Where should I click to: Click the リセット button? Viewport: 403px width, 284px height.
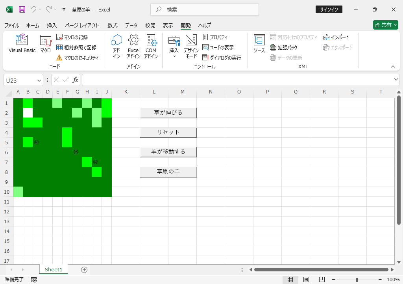tap(168, 133)
